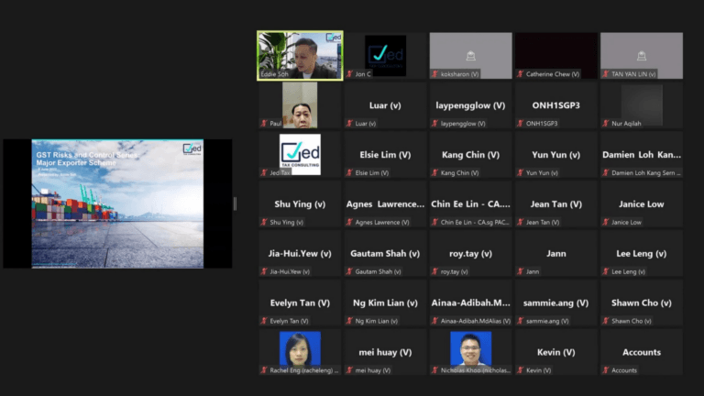Click large name 'Luar (v)'

coord(385,105)
